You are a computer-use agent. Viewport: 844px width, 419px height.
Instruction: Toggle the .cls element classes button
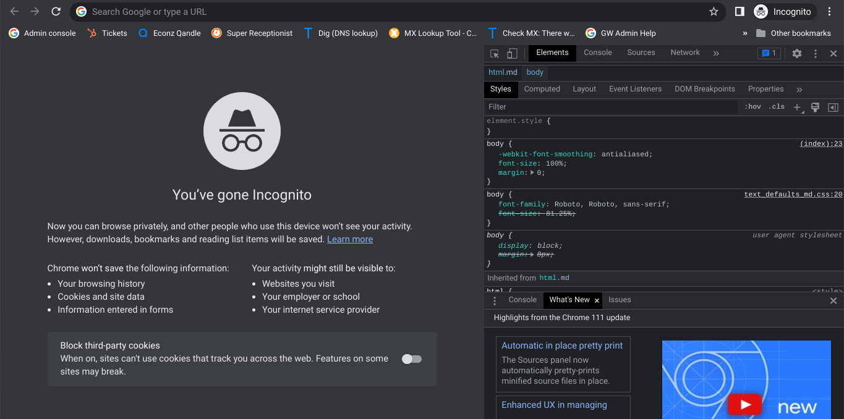pyautogui.click(x=777, y=107)
